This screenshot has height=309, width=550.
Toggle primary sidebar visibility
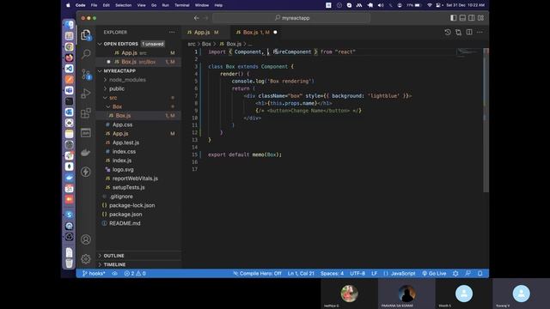pyautogui.click(x=454, y=18)
